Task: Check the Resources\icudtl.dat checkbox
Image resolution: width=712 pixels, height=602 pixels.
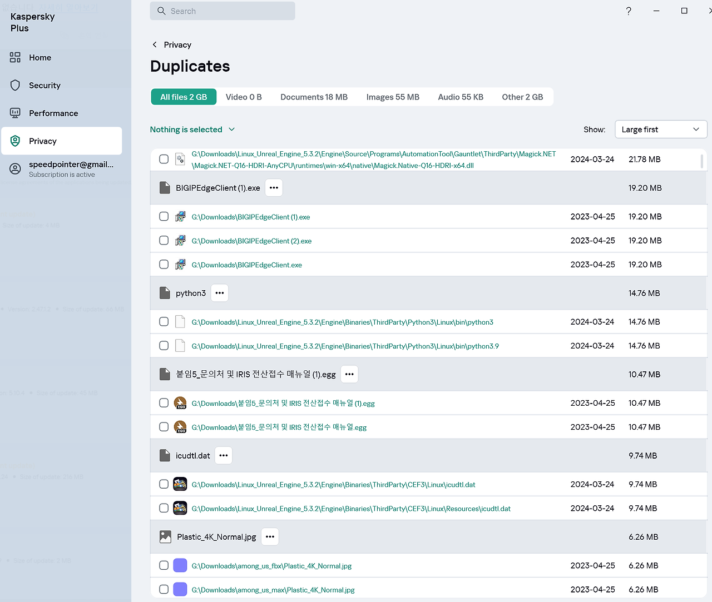Action: [164, 508]
